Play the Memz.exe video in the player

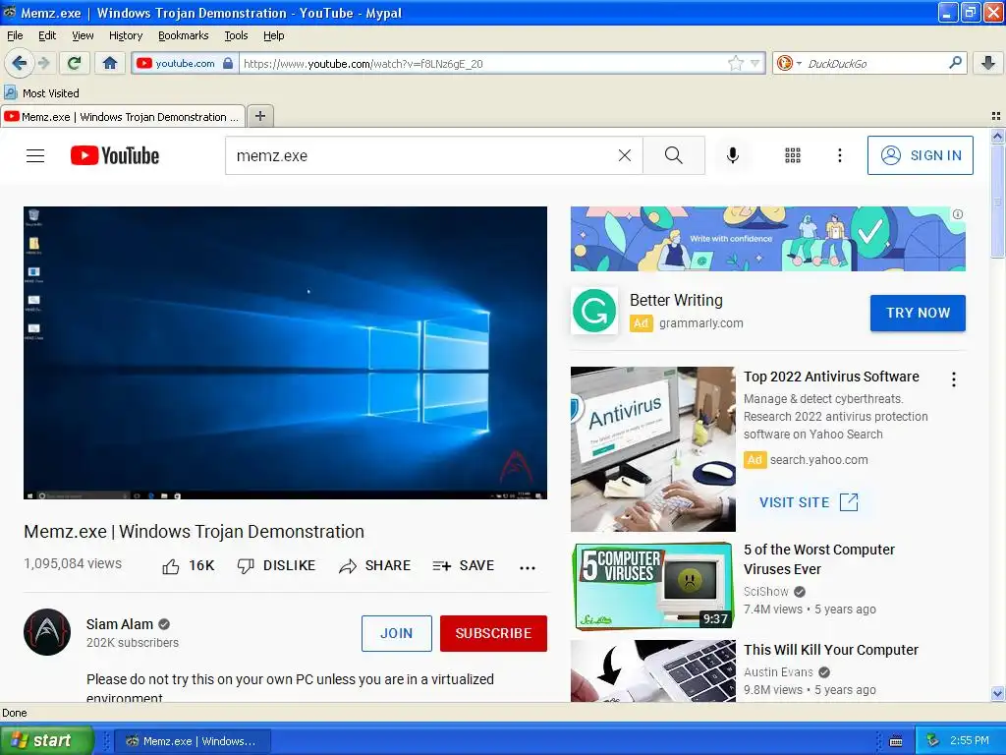(x=285, y=353)
